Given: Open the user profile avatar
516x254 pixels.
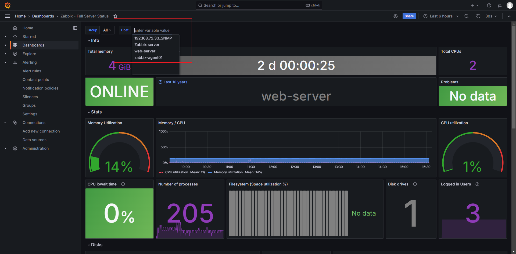Looking at the screenshot, I should point(510,5).
